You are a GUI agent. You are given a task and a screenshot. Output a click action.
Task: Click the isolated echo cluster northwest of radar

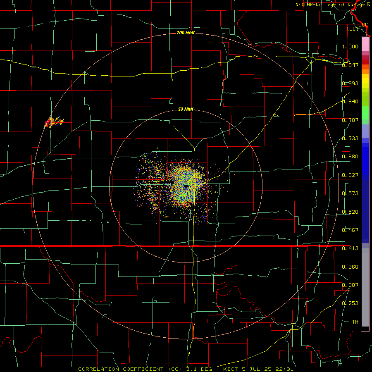54,122
